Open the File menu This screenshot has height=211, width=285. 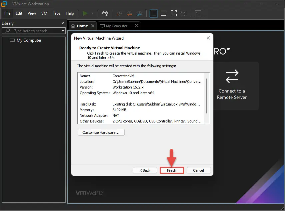7,13
